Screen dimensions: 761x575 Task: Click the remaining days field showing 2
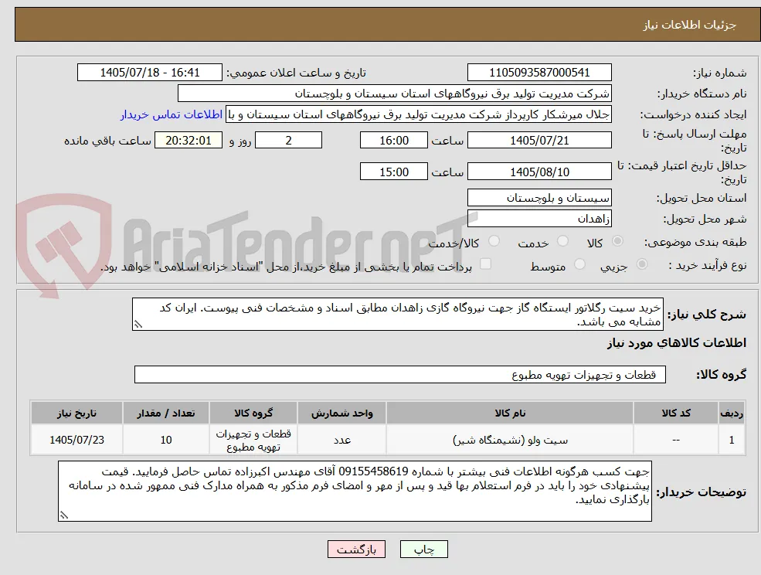point(288,141)
